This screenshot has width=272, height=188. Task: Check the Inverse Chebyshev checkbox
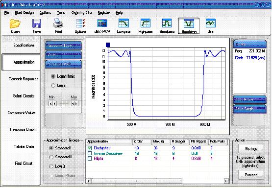[x=90, y=153]
